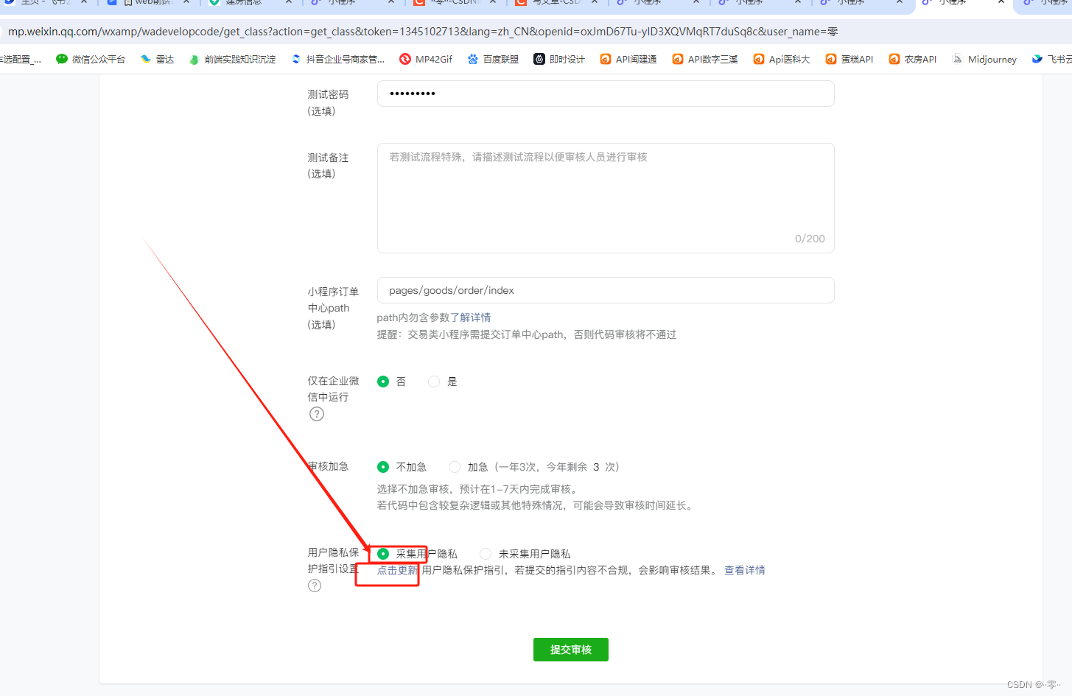The height and width of the screenshot is (696, 1072).
Task: Open the 即时设计 bookmark
Action: click(559, 59)
